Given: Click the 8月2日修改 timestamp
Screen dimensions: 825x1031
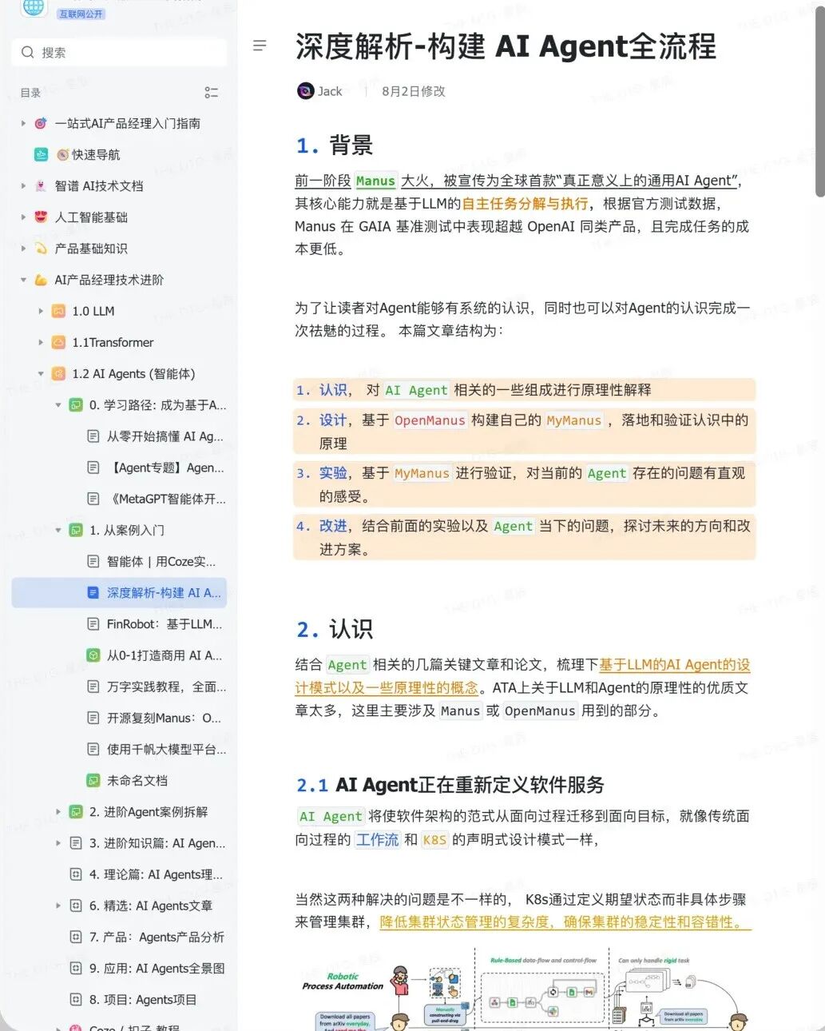Looking at the screenshot, I should [x=413, y=91].
